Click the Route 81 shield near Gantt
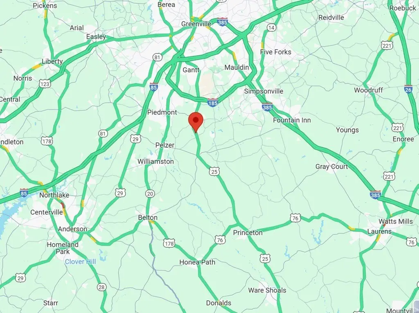Screen dimensions: 419x313 tap(158, 57)
